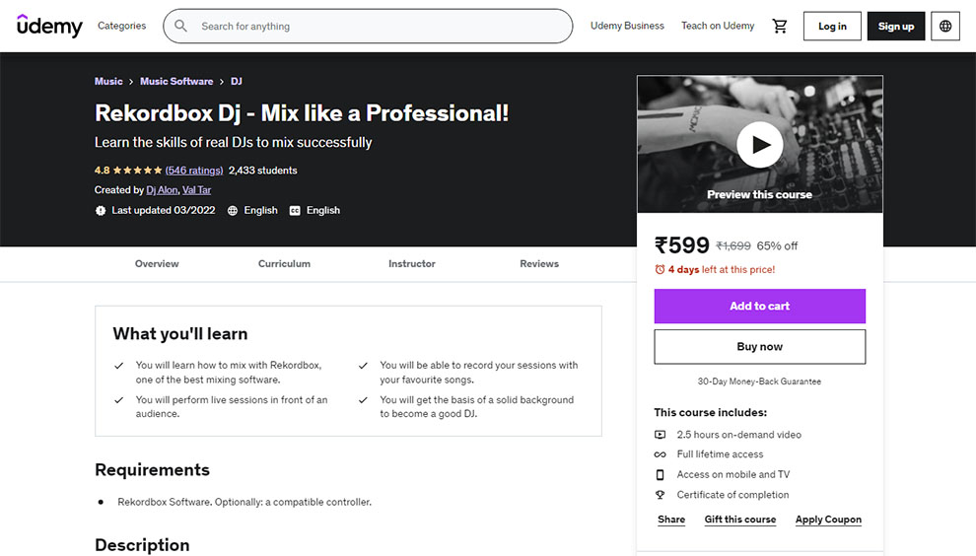Click the Last updated alert badge icon
The image size is (976, 556).
click(101, 210)
